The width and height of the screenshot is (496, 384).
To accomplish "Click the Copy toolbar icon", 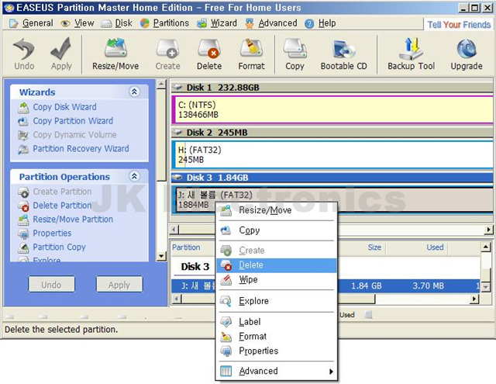I will point(294,54).
